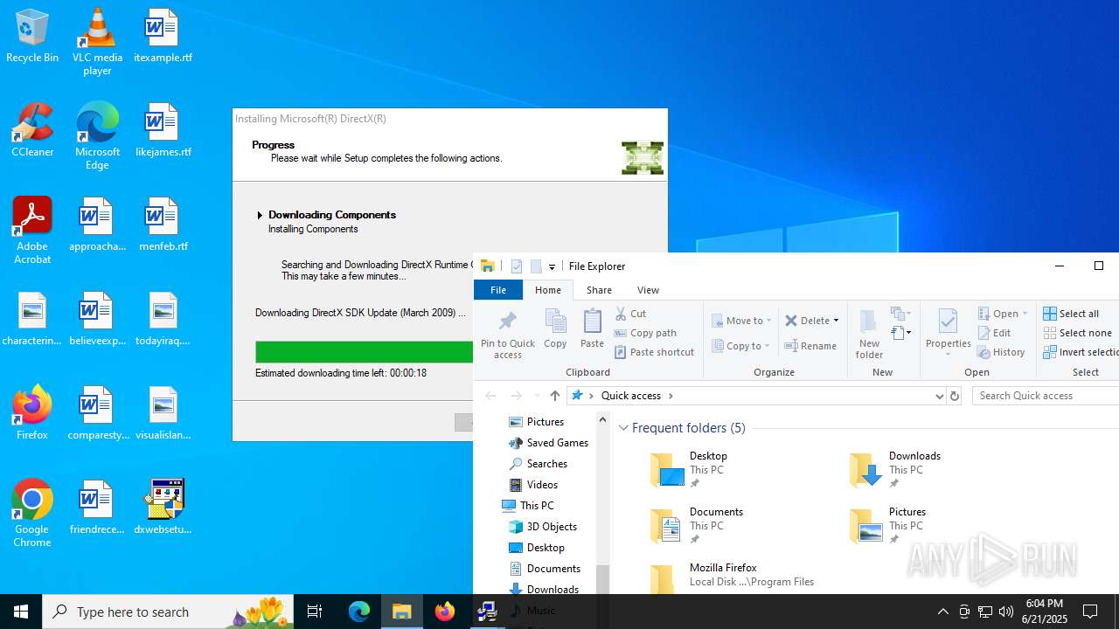Viewport: 1119px width, 629px height.
Task: Open the ribbon Open dropdown
Action: pyautogui.click(x=1003, y=314)
